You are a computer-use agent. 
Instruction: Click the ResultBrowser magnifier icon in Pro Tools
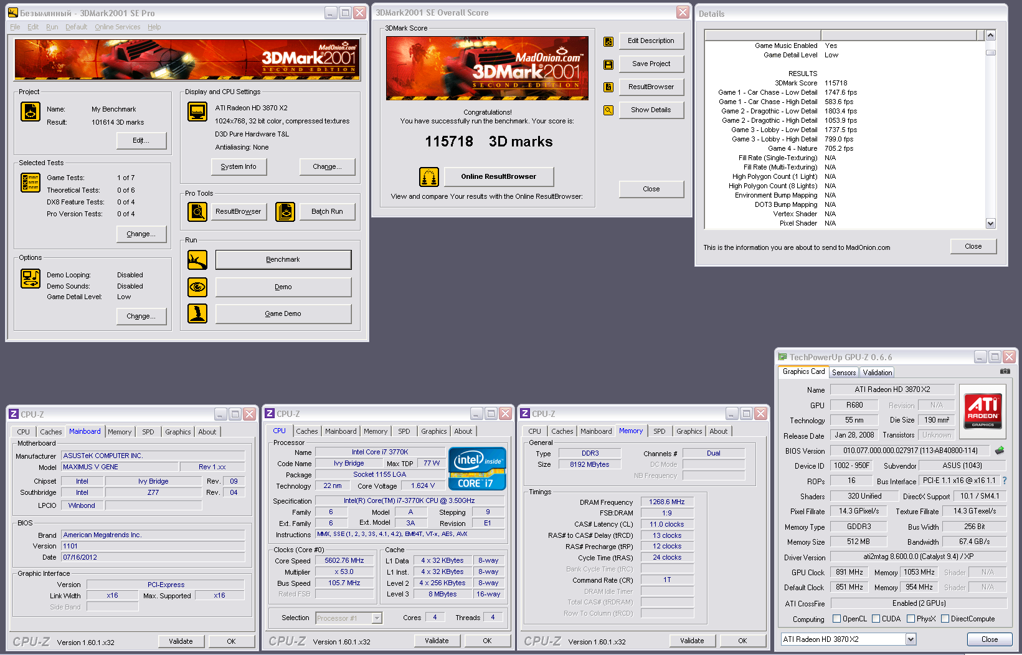pos(197,212)
